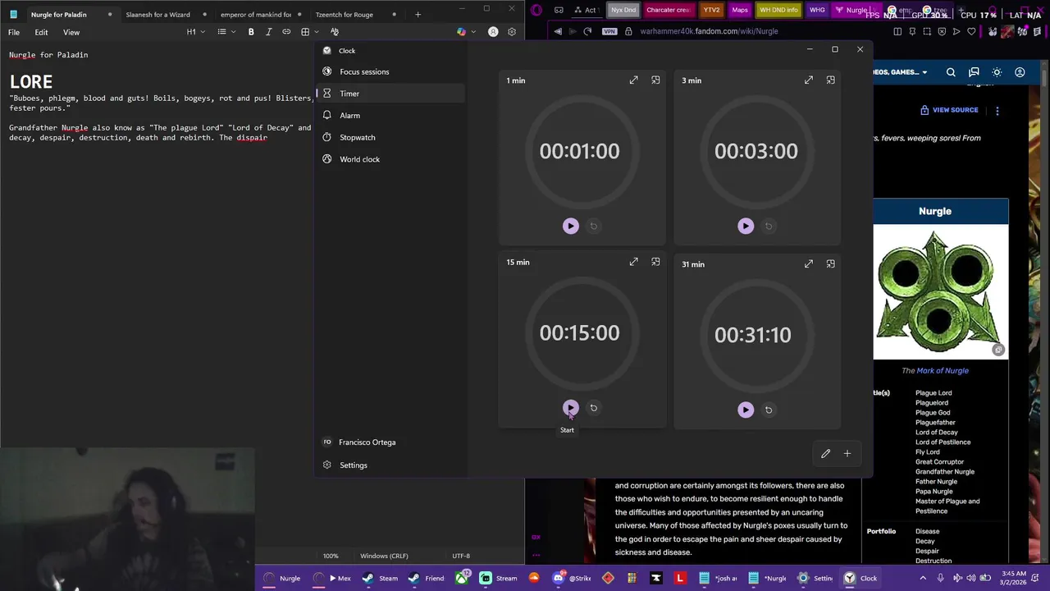Image resolution: width=1050 pixels, height=591 pixels.
Task: Open the Nyx Dnd browser tab group
Action: 623,10
